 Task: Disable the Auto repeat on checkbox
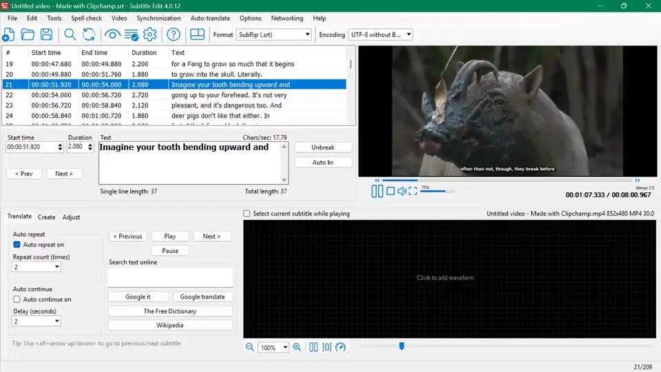click(x=17, y=245)
